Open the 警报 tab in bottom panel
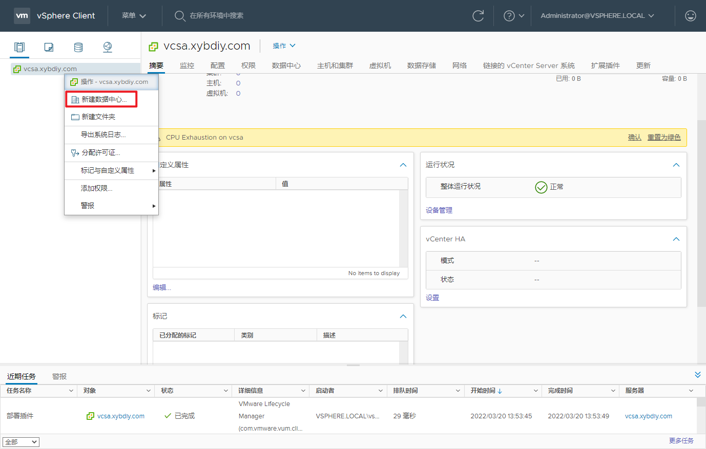706x449 pixels. pyautogui.click(x=58, y=376)
